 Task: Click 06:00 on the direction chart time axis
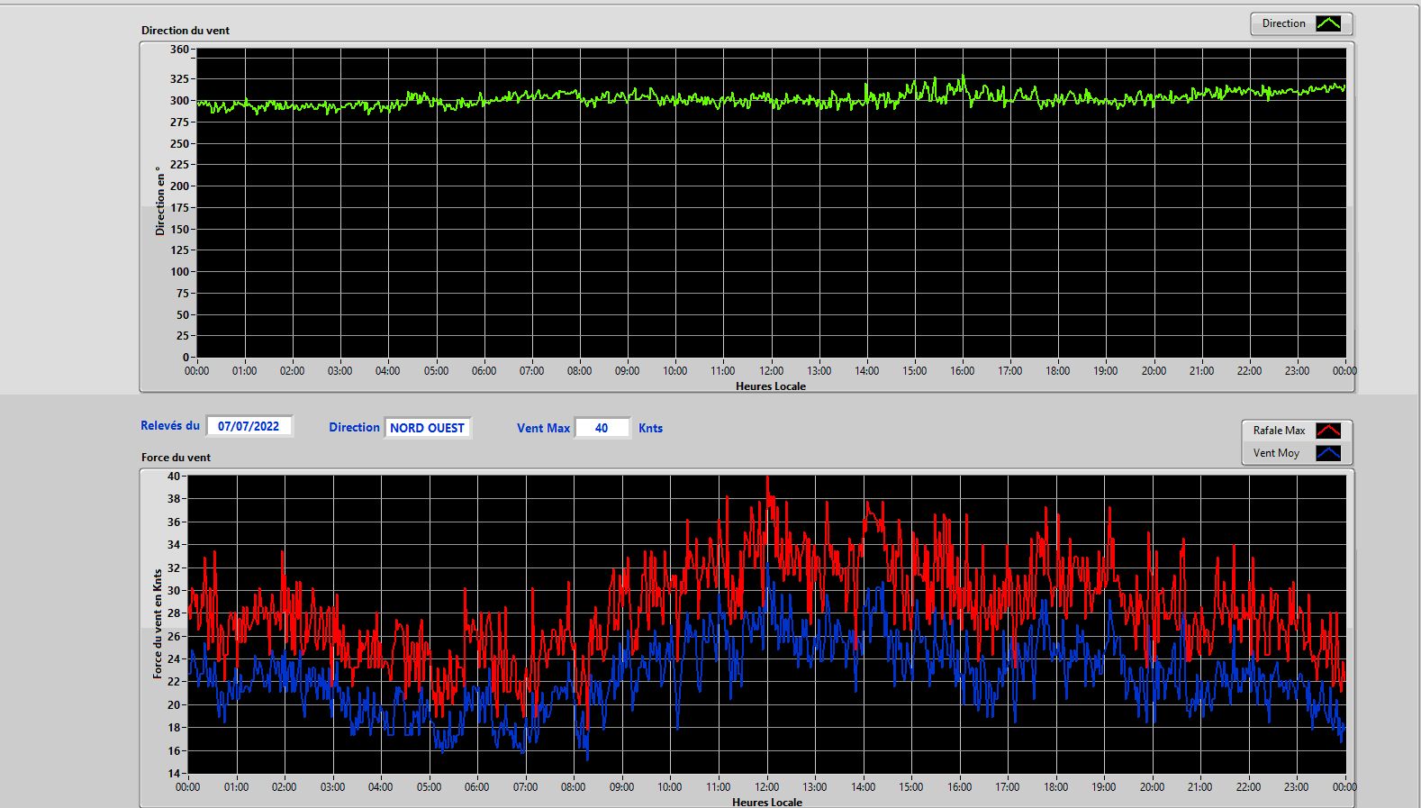click(484, 371)
